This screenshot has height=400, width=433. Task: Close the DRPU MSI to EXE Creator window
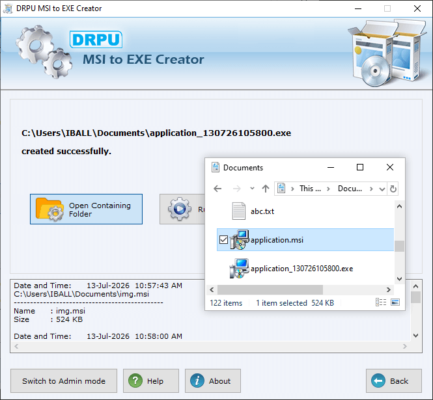417,8
